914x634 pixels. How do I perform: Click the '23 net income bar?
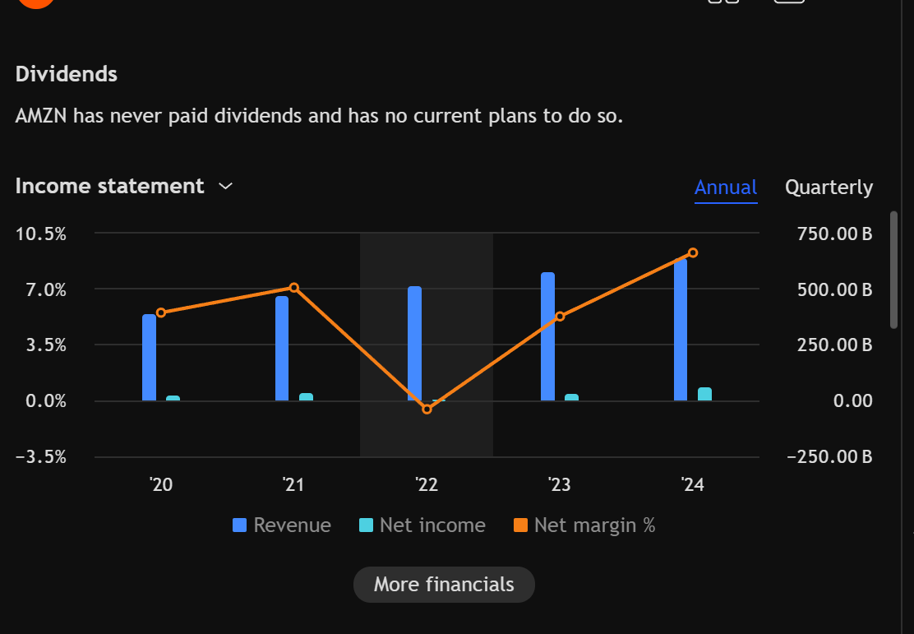tap(572, 398)
